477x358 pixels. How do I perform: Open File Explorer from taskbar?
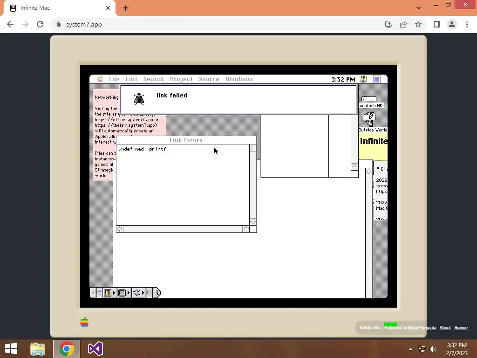(38, 349)
